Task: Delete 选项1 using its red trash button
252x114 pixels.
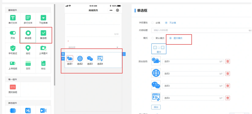Action: [x=227, y=62]
